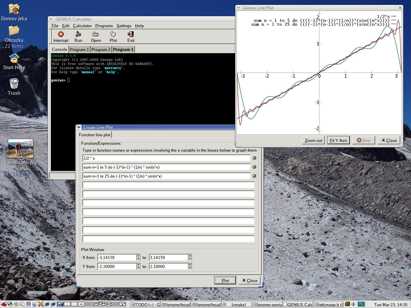Click the status light next to 1/2 * x

pos(255,158)
